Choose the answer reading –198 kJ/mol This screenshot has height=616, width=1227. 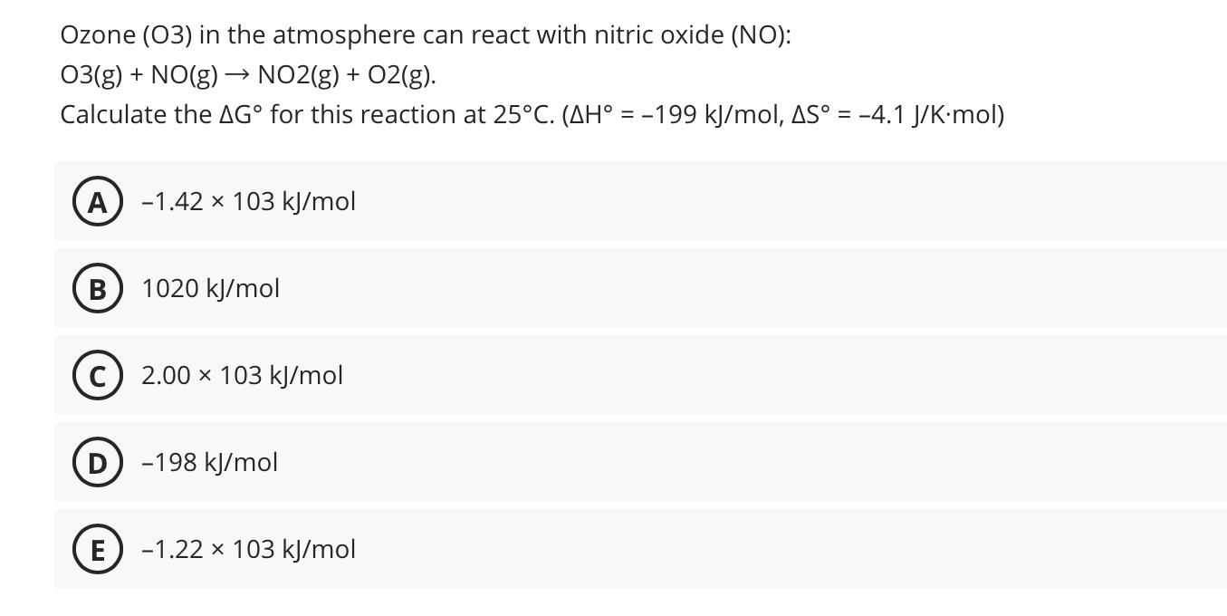tap(209, 462)
